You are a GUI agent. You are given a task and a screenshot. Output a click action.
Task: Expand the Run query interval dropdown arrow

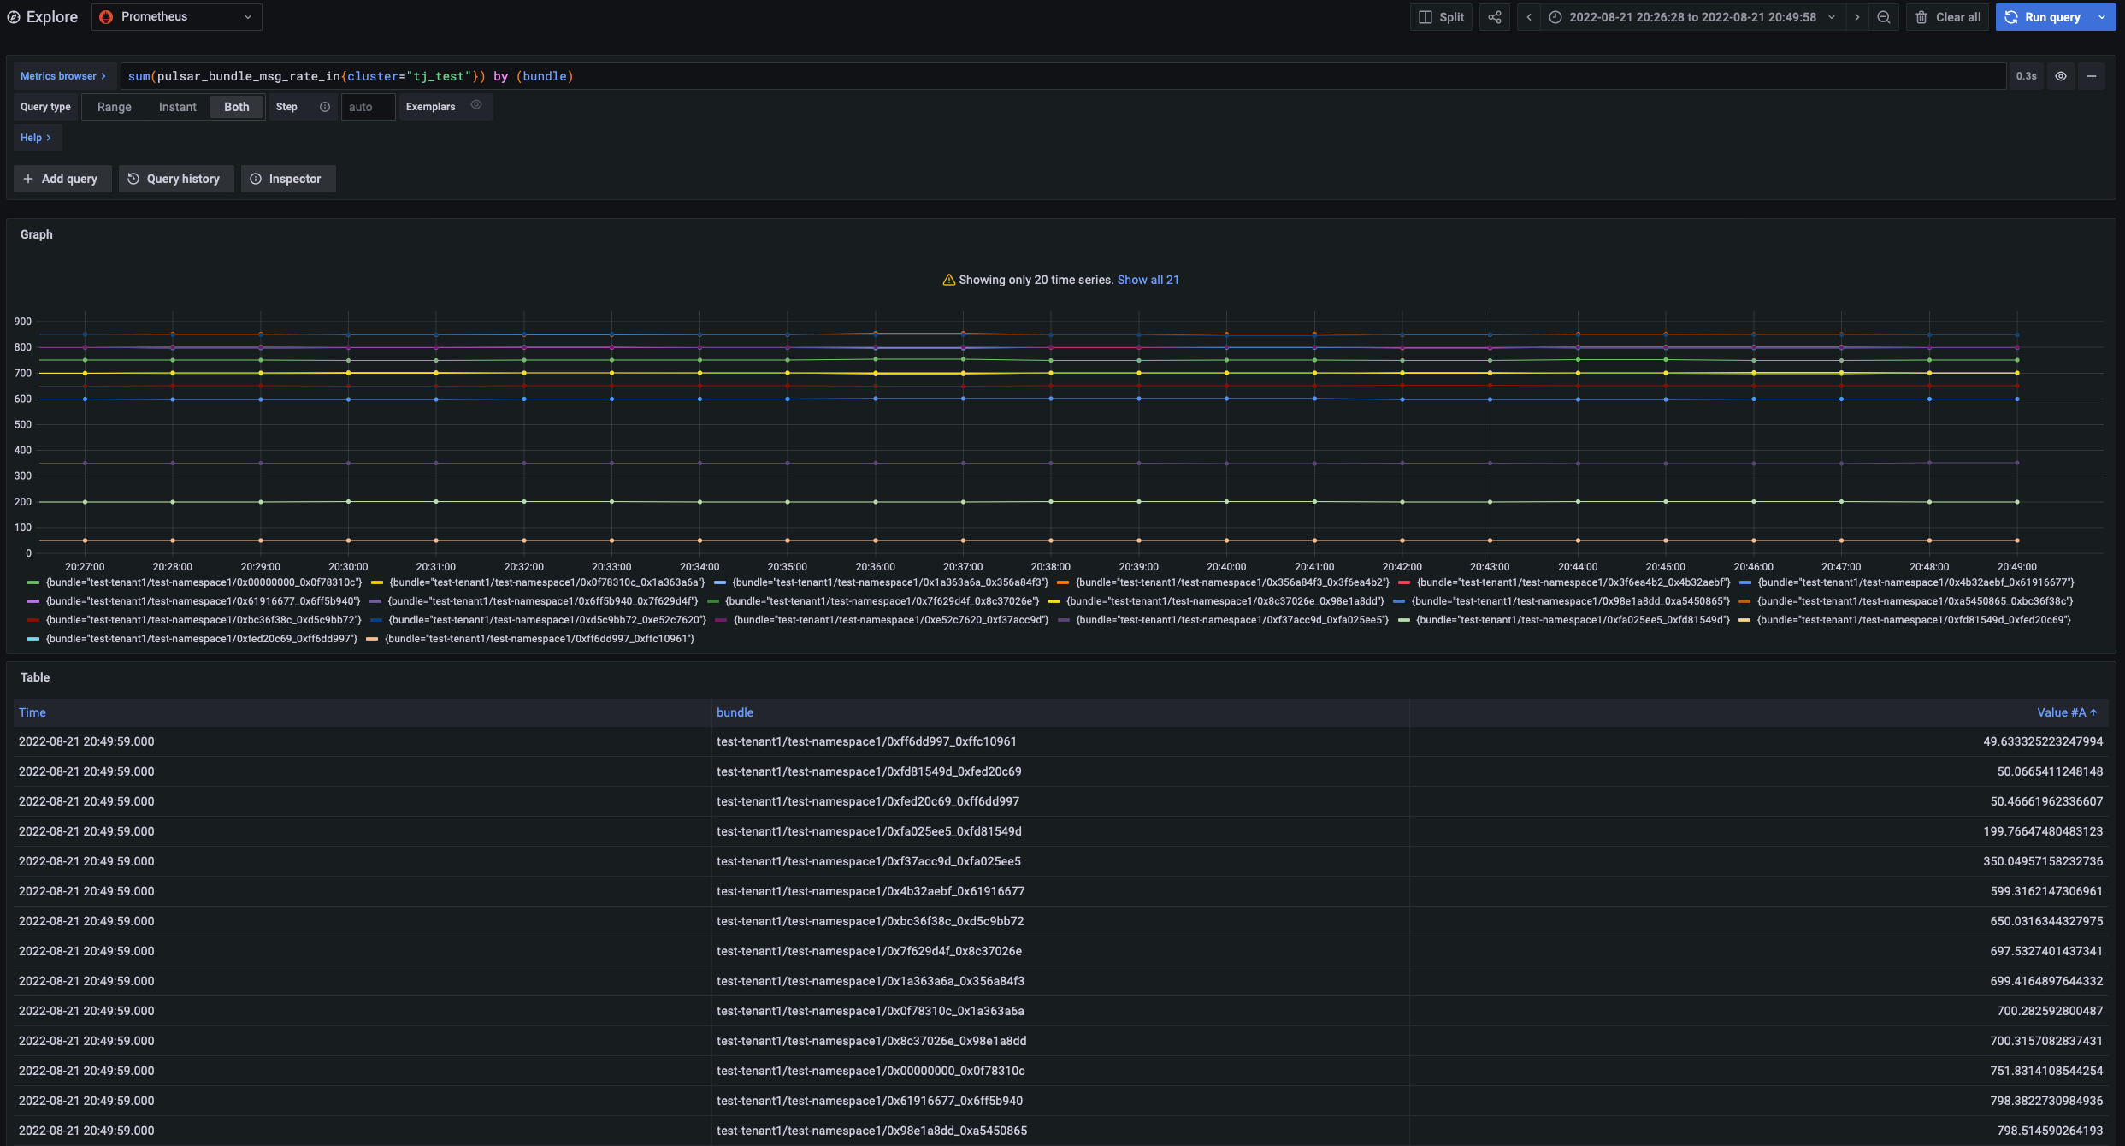(x=2102, y=17)
